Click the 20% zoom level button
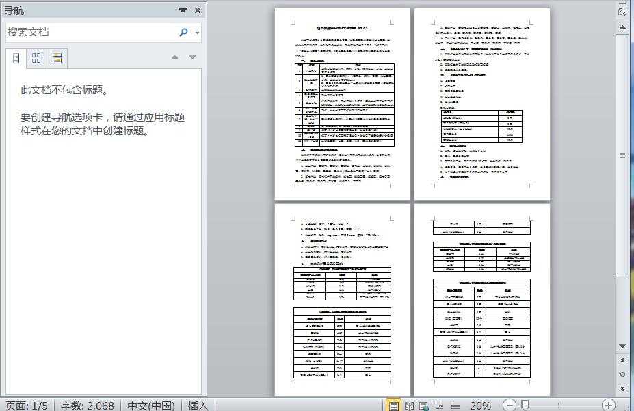 pos(480,406)
